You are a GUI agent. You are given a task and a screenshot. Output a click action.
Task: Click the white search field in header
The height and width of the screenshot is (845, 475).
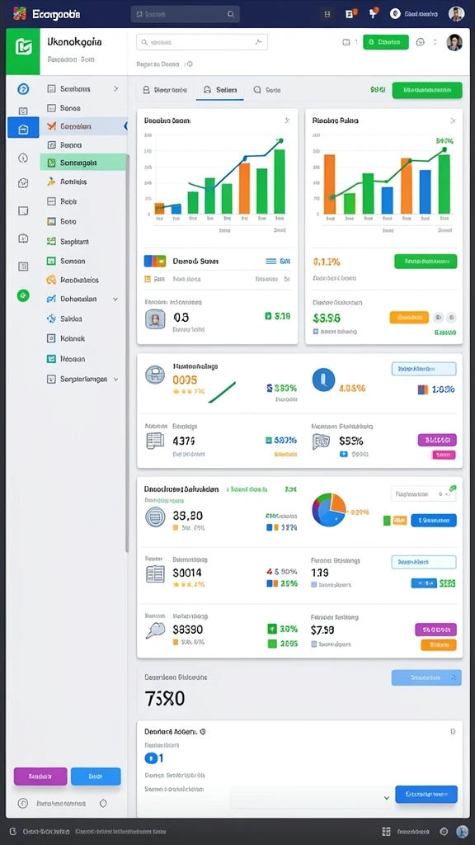click(202, 42)
